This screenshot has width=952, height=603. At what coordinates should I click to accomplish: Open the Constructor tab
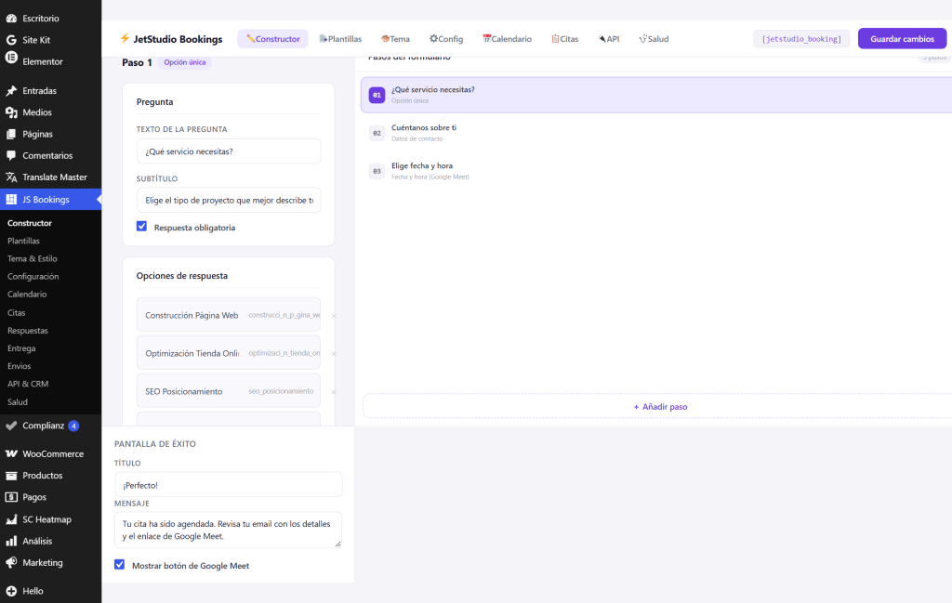coord(272,39)
